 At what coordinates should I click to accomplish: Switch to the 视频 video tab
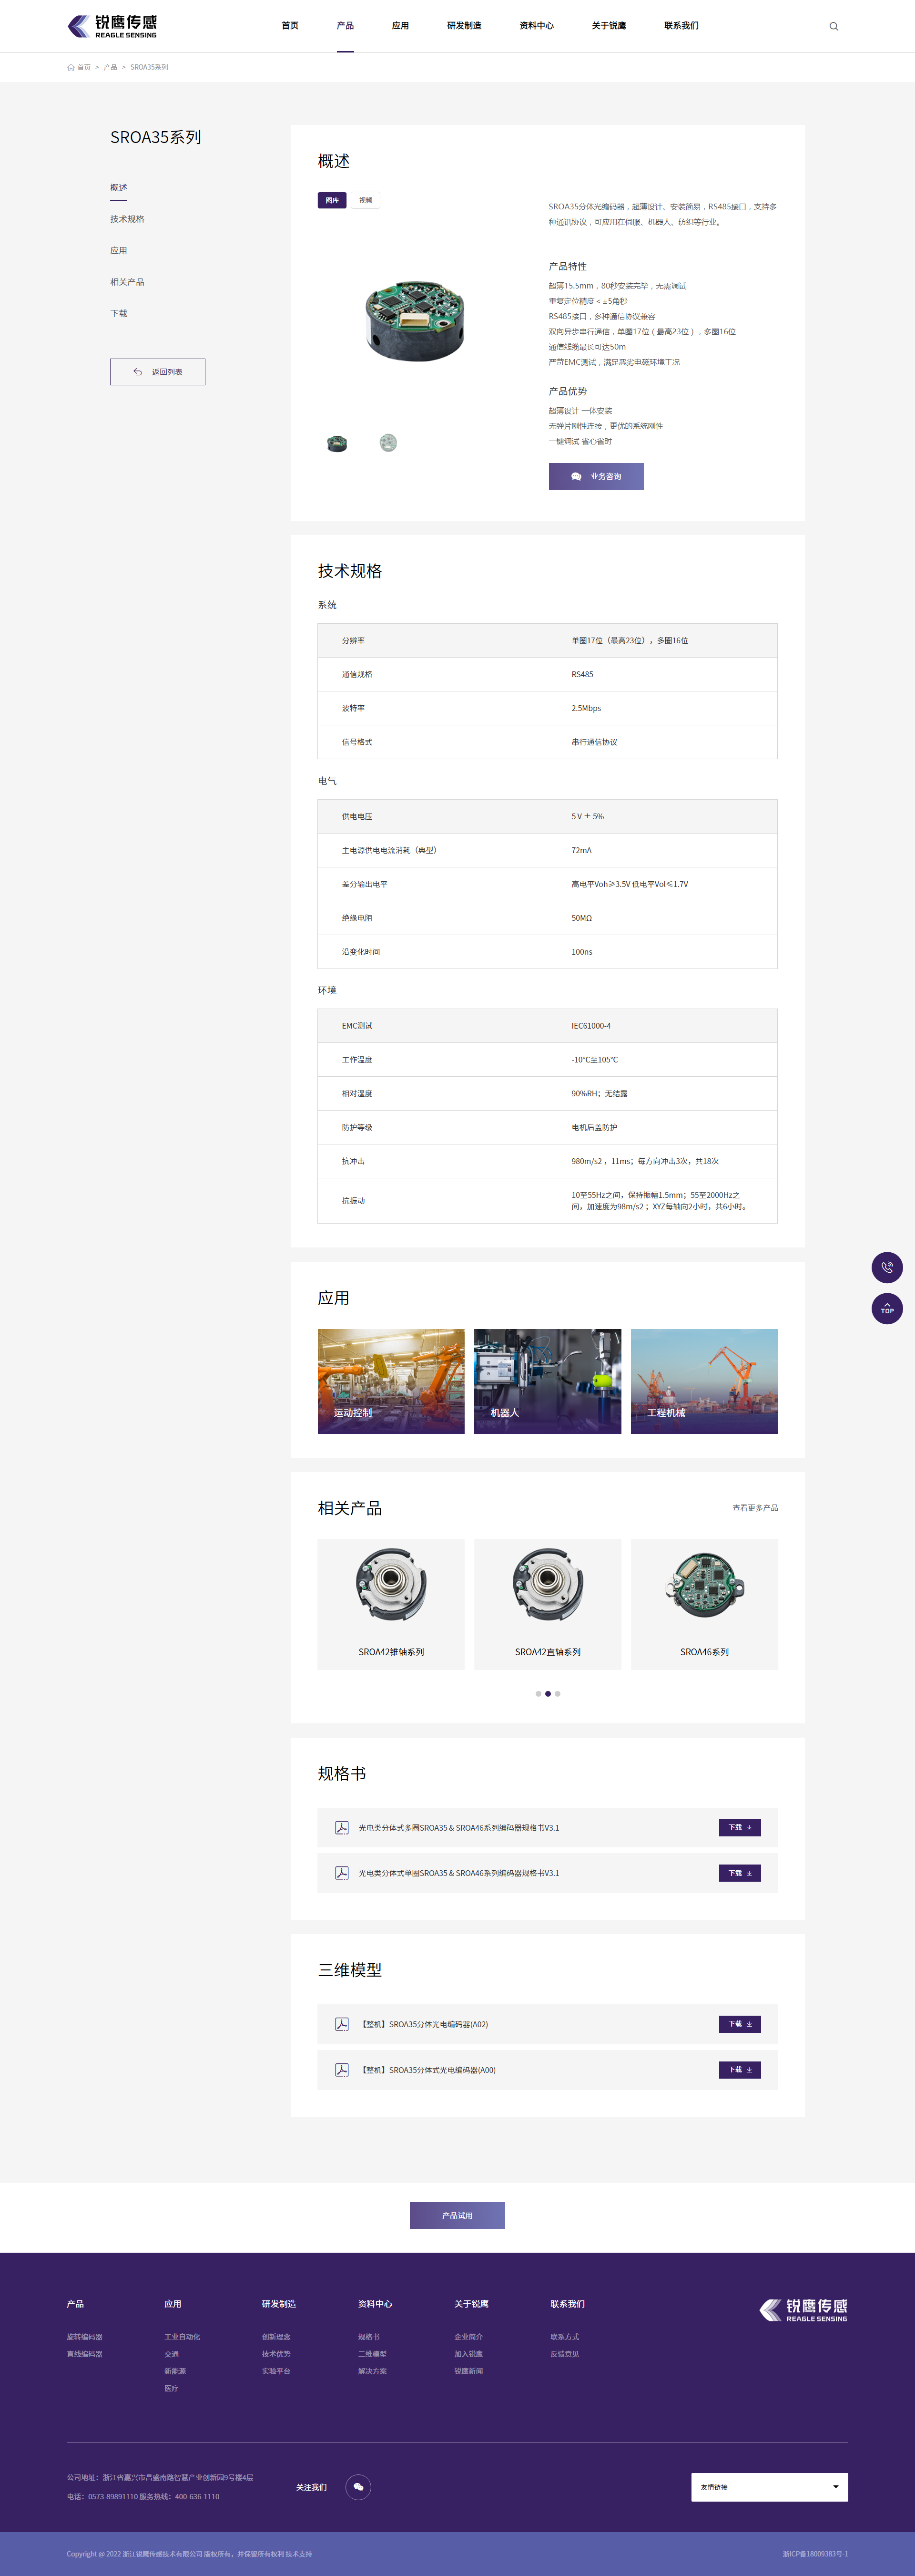pos(366,200)
